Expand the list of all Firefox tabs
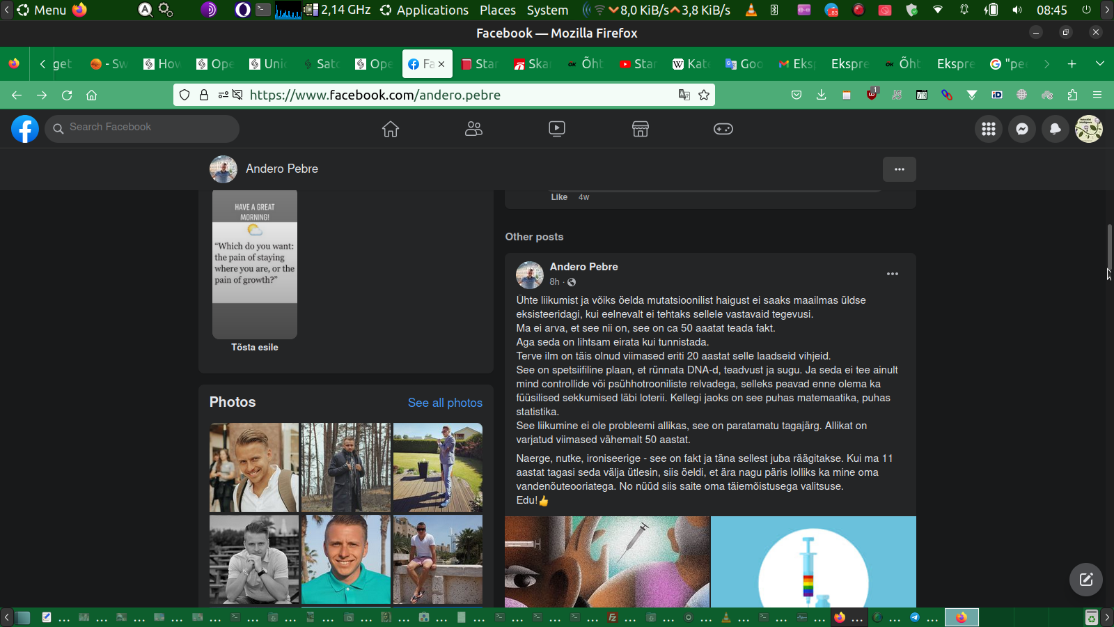This screenshot has width=1114, height=627. [1100, 63]
